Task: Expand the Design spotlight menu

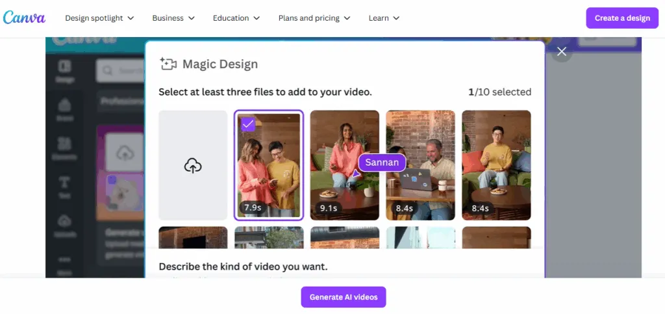Action: click(99, 18)
